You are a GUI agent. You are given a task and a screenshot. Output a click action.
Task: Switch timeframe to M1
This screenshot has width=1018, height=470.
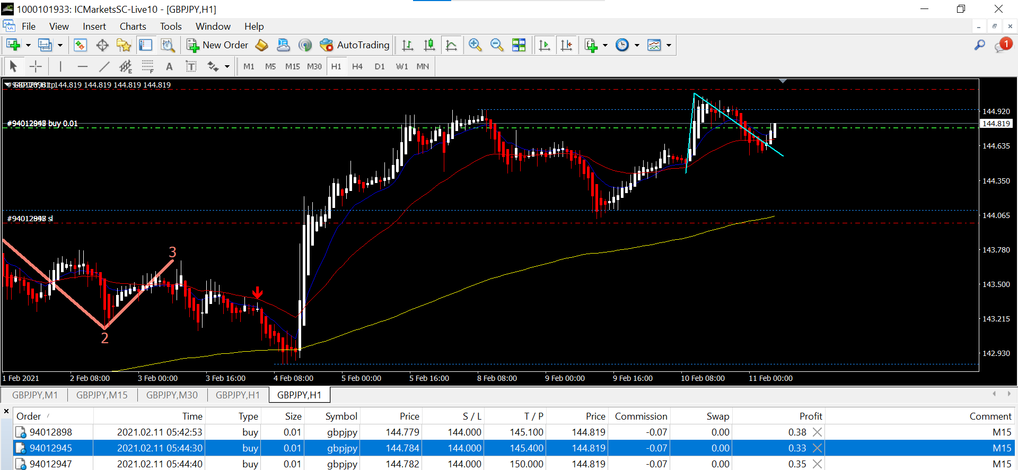pyautogui.click(x=249, y=66)
